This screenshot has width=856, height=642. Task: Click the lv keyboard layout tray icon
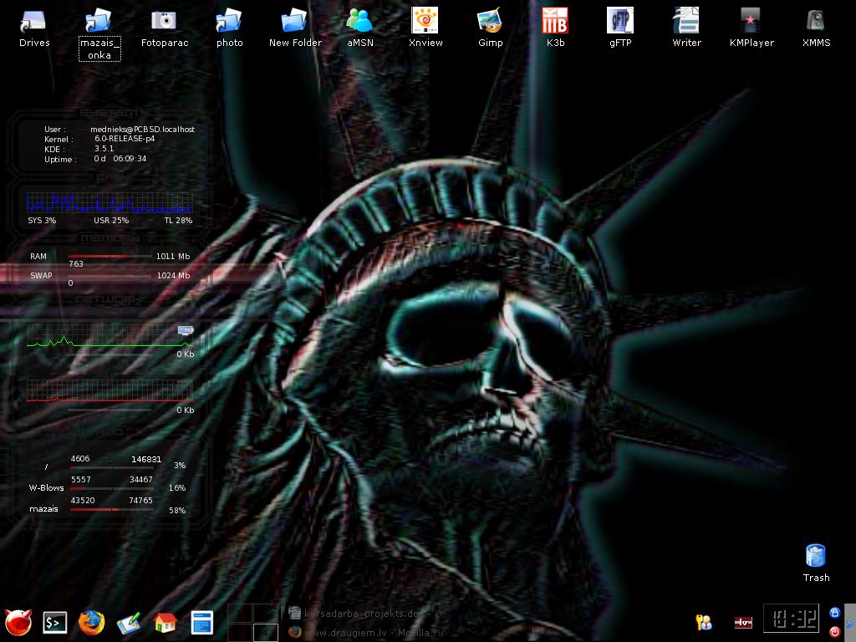(x=743, y=622)
